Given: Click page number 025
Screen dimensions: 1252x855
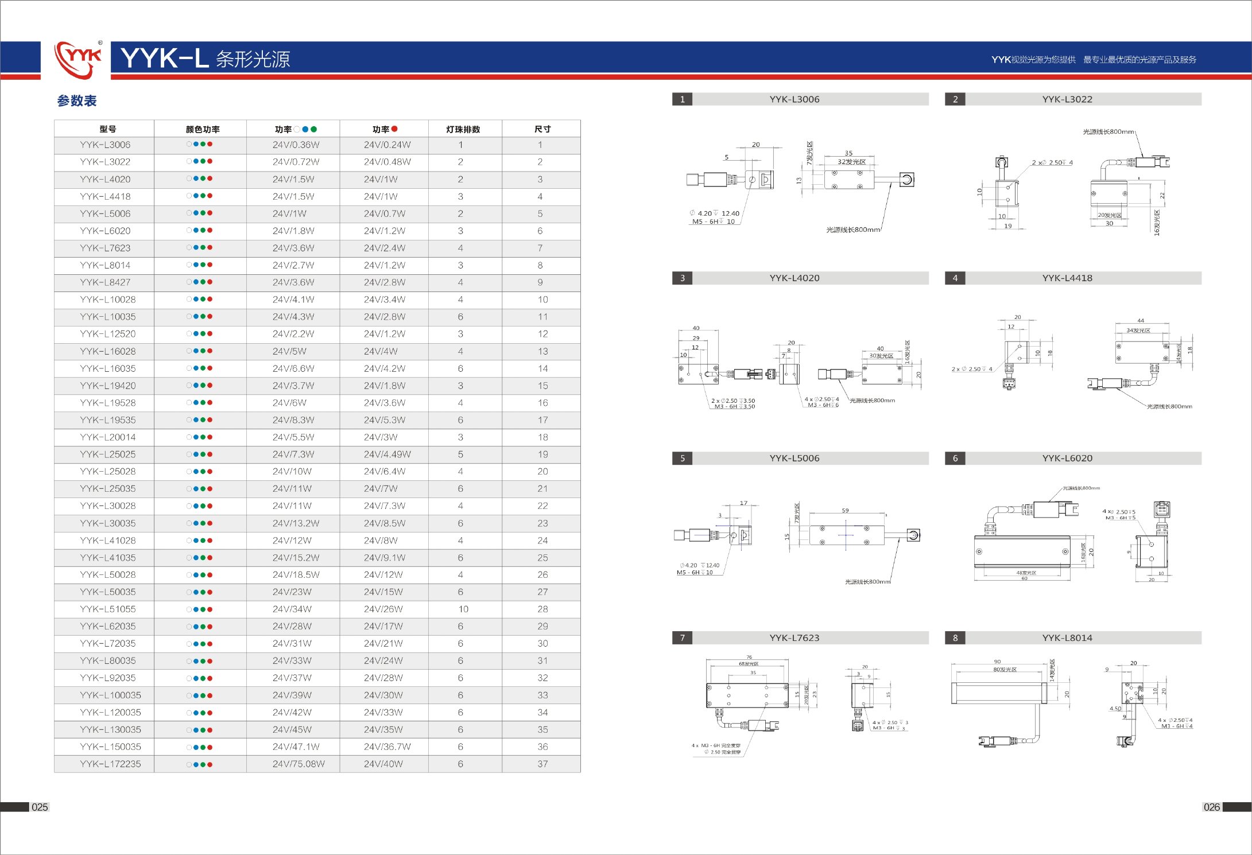Looking at the screenshot, I should (40, 807).
